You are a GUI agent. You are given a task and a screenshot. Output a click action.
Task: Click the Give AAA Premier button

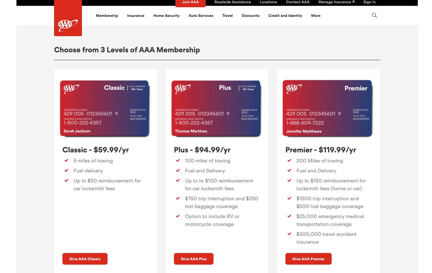pyautogui.click(x=308, y=259)
